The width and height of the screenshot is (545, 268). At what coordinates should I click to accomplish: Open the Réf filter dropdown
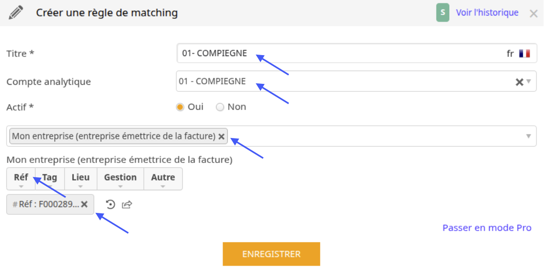(x=21, y=179)
